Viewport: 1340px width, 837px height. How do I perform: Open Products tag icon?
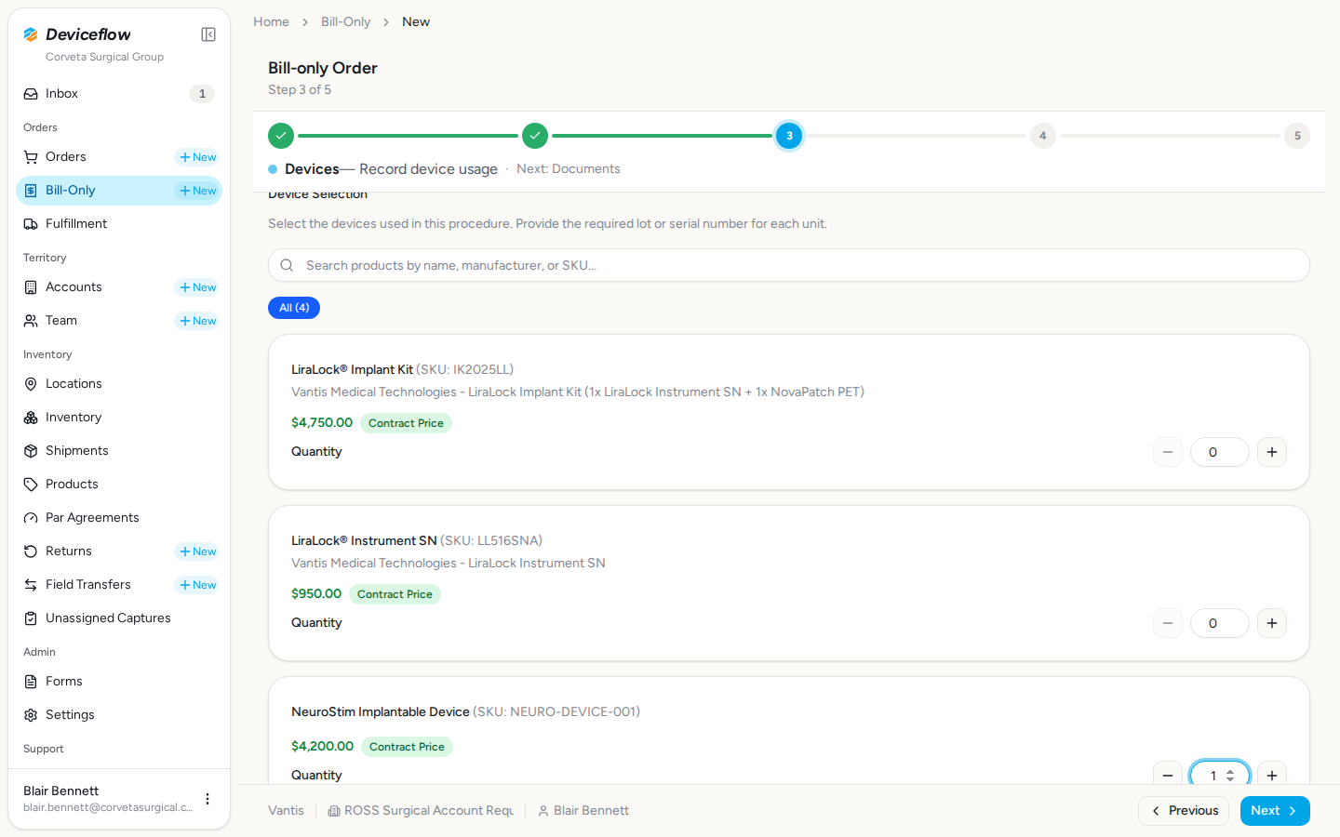point(31,485)
